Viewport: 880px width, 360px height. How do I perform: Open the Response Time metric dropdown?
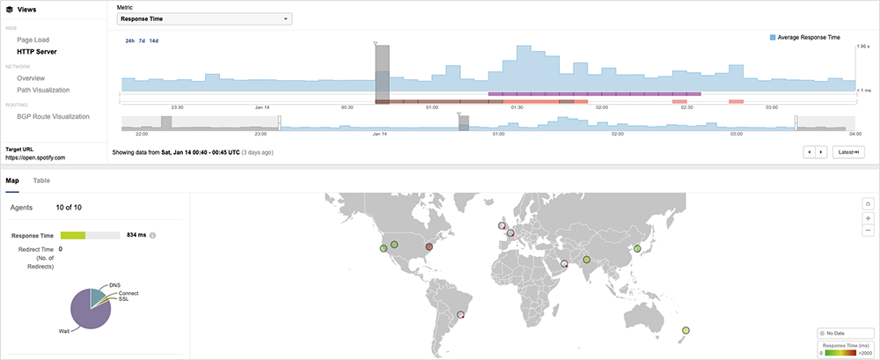coord(204,18)
